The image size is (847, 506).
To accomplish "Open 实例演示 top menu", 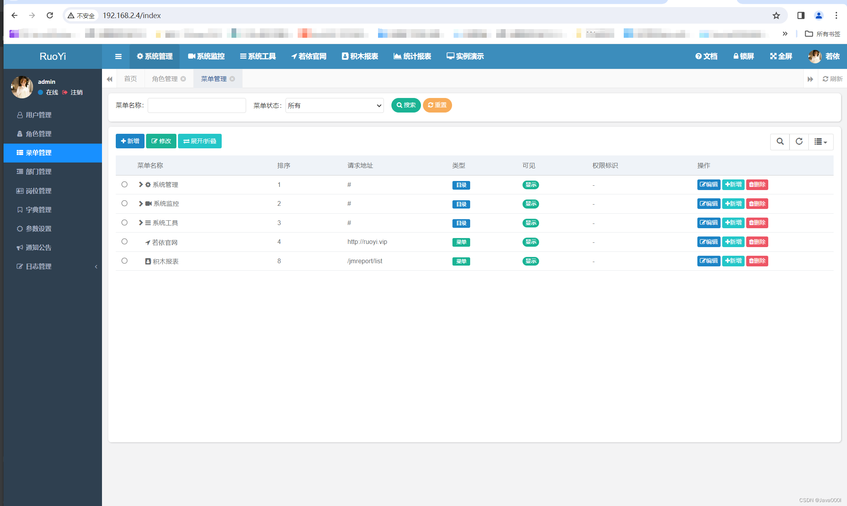I will [x=465, y=56].
